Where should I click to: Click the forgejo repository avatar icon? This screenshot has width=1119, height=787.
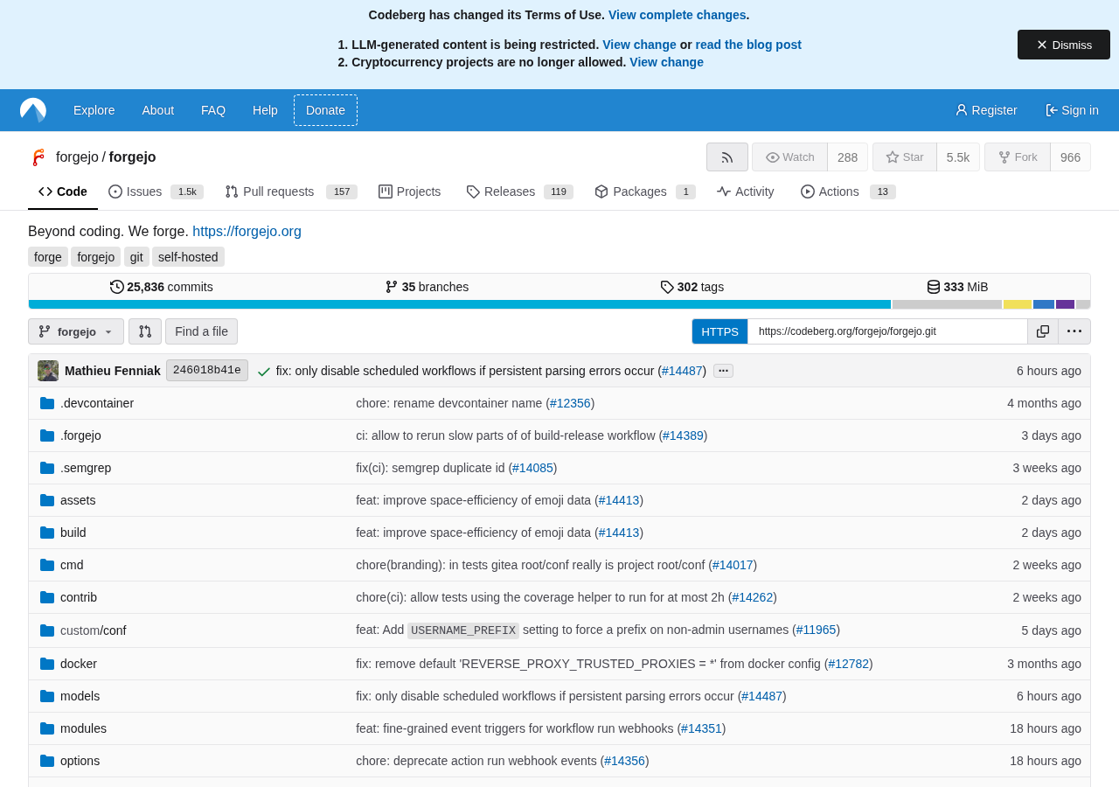pyautogui.click(x=38, y=157)
